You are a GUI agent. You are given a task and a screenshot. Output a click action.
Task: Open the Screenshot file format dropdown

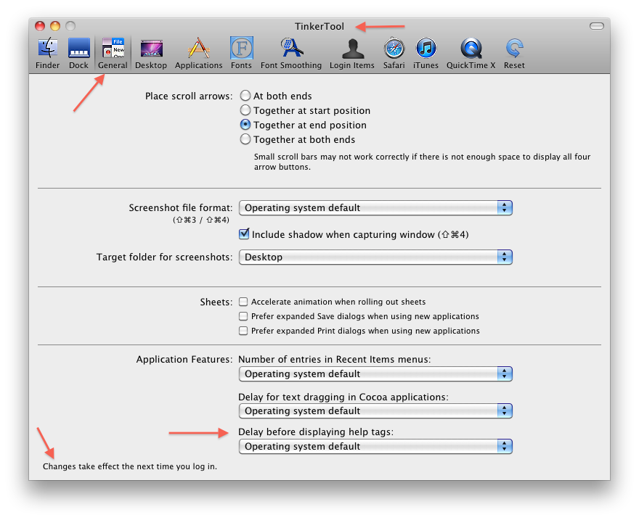(x=375, y=208)
